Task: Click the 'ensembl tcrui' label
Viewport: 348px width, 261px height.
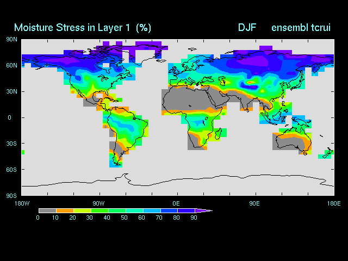Action: click(x=301, y=27)
